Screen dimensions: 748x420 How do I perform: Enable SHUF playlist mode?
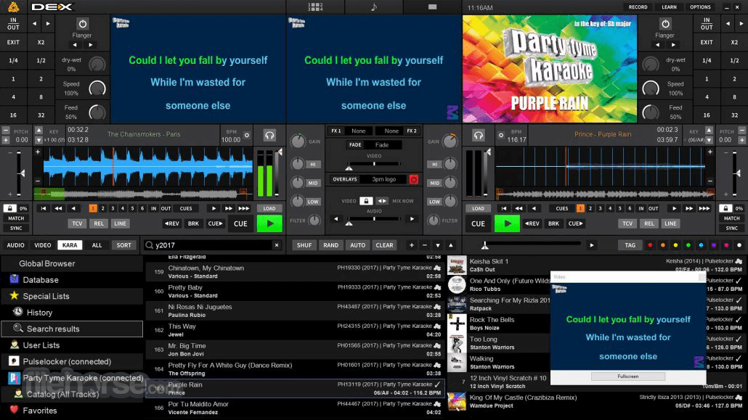click(304, 245)
